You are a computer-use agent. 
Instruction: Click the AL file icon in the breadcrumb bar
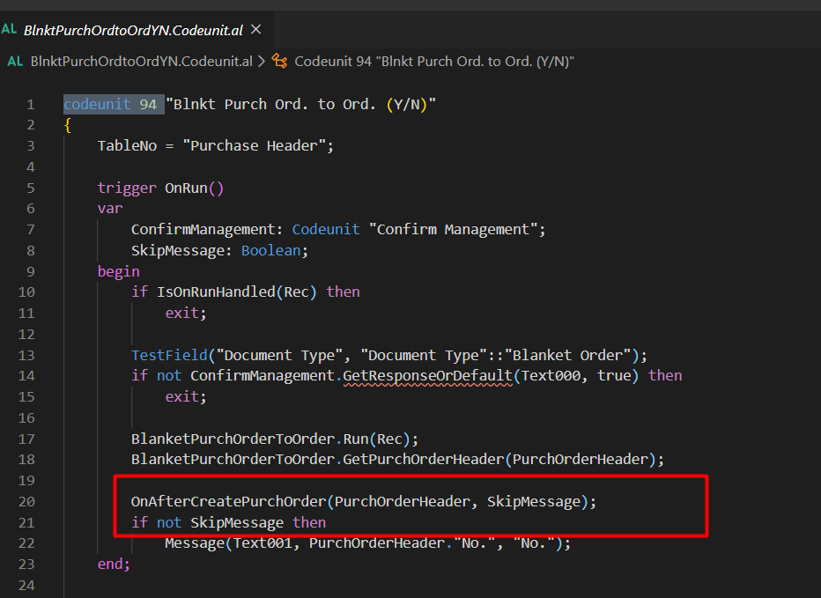(x=14, y=62)
